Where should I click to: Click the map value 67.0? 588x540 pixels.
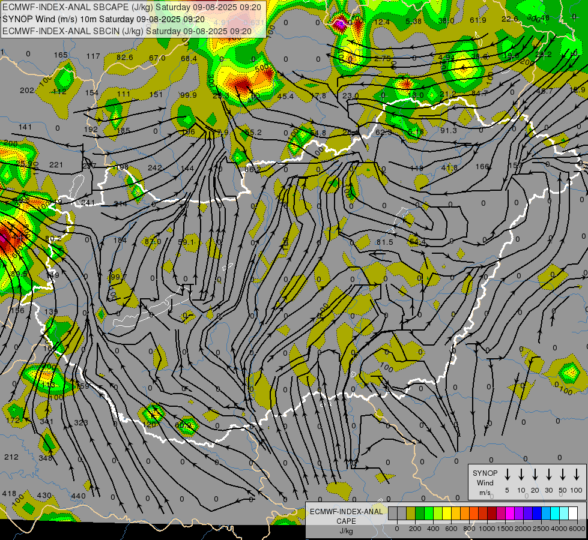click(x=157, y=58)
